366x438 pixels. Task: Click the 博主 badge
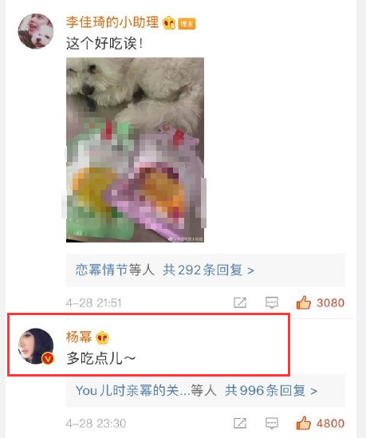pos(187,24)
